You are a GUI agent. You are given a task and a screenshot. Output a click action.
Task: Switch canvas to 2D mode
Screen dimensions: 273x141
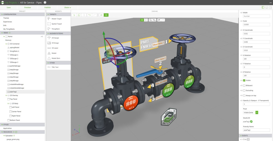click(101, 15)
